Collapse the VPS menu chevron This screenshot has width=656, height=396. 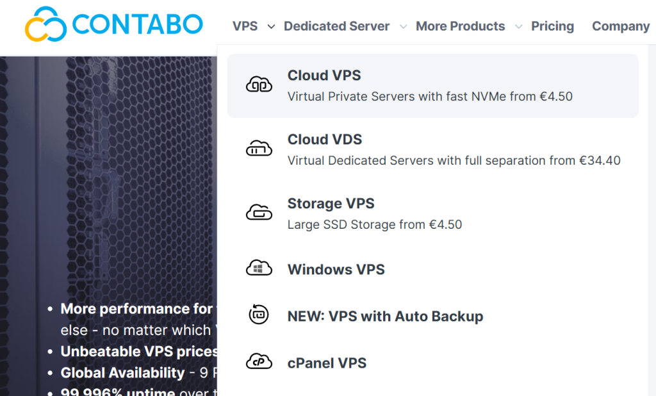(x=271, y=27)
